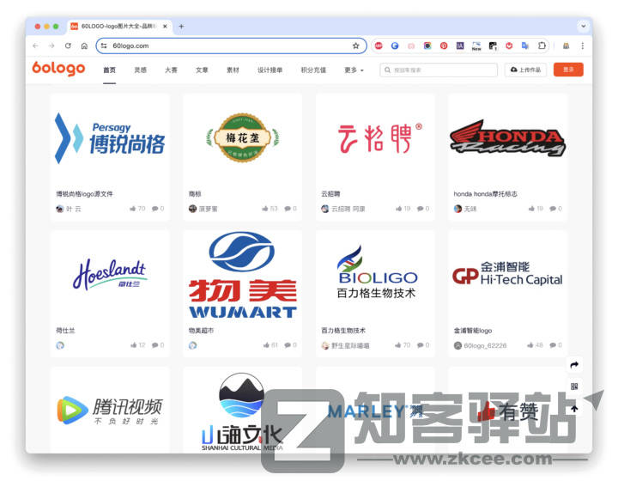Image resolution: width=618 pixels, height=487 pixels.
Task: Open the browser home page icon
Action: click(84, 46)
